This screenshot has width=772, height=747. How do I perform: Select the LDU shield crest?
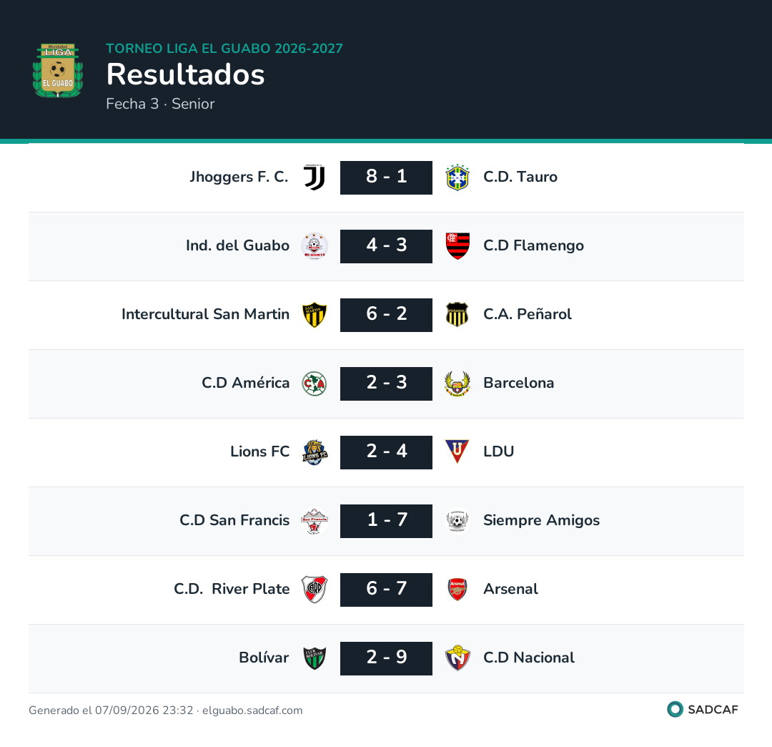457,451
